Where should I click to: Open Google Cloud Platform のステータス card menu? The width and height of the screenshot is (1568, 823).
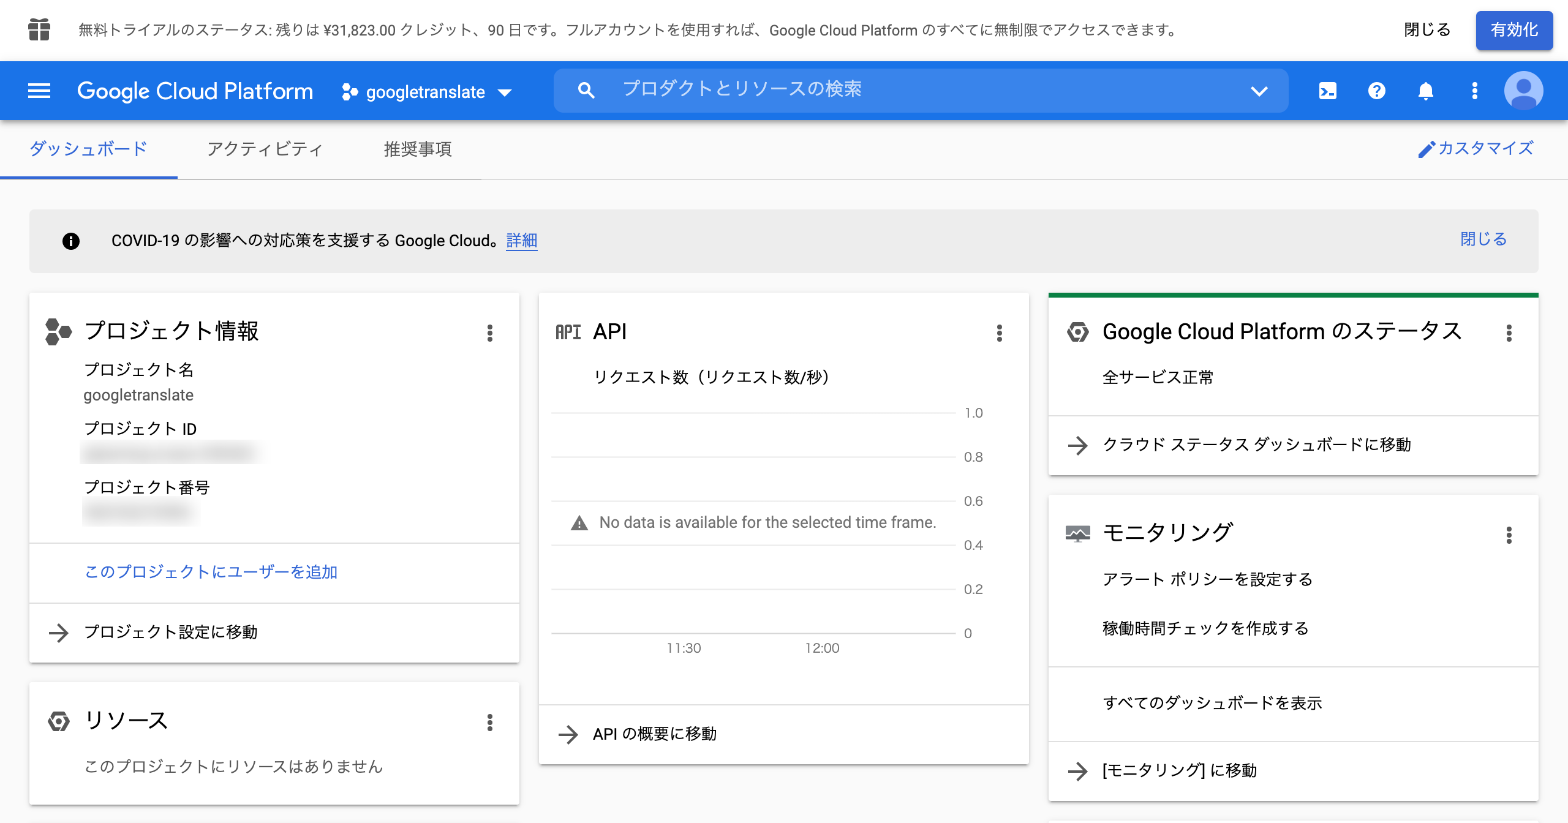tap(1509, 333)
